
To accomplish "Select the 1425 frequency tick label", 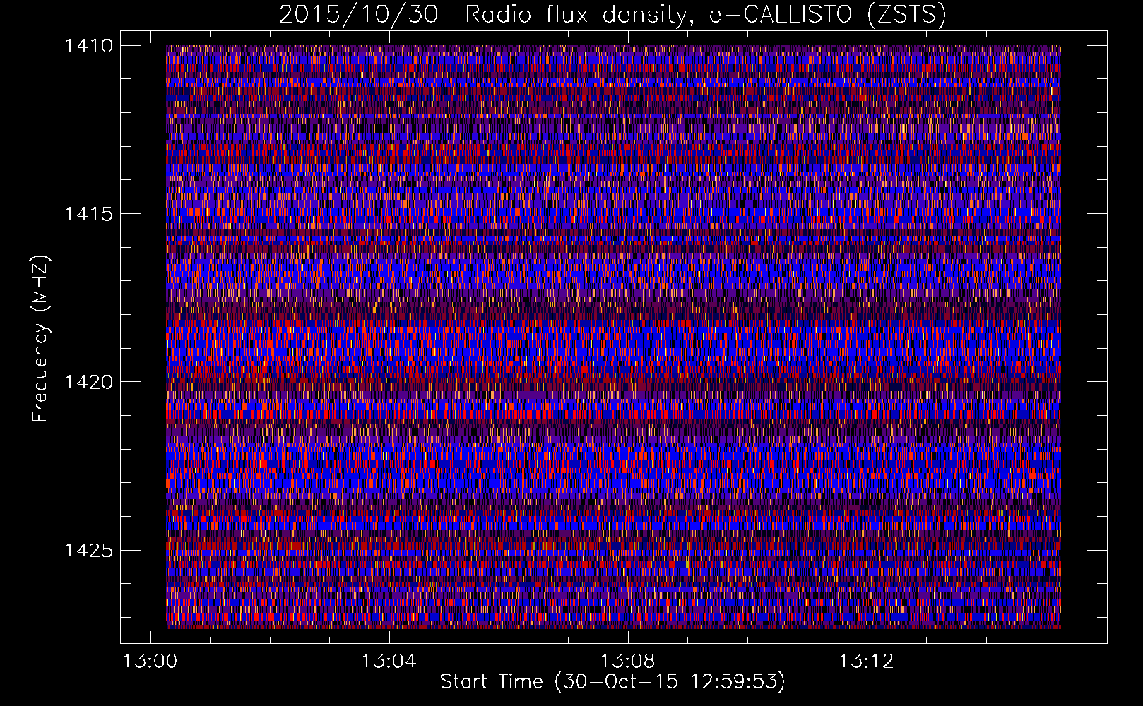I will click(88, 550).
